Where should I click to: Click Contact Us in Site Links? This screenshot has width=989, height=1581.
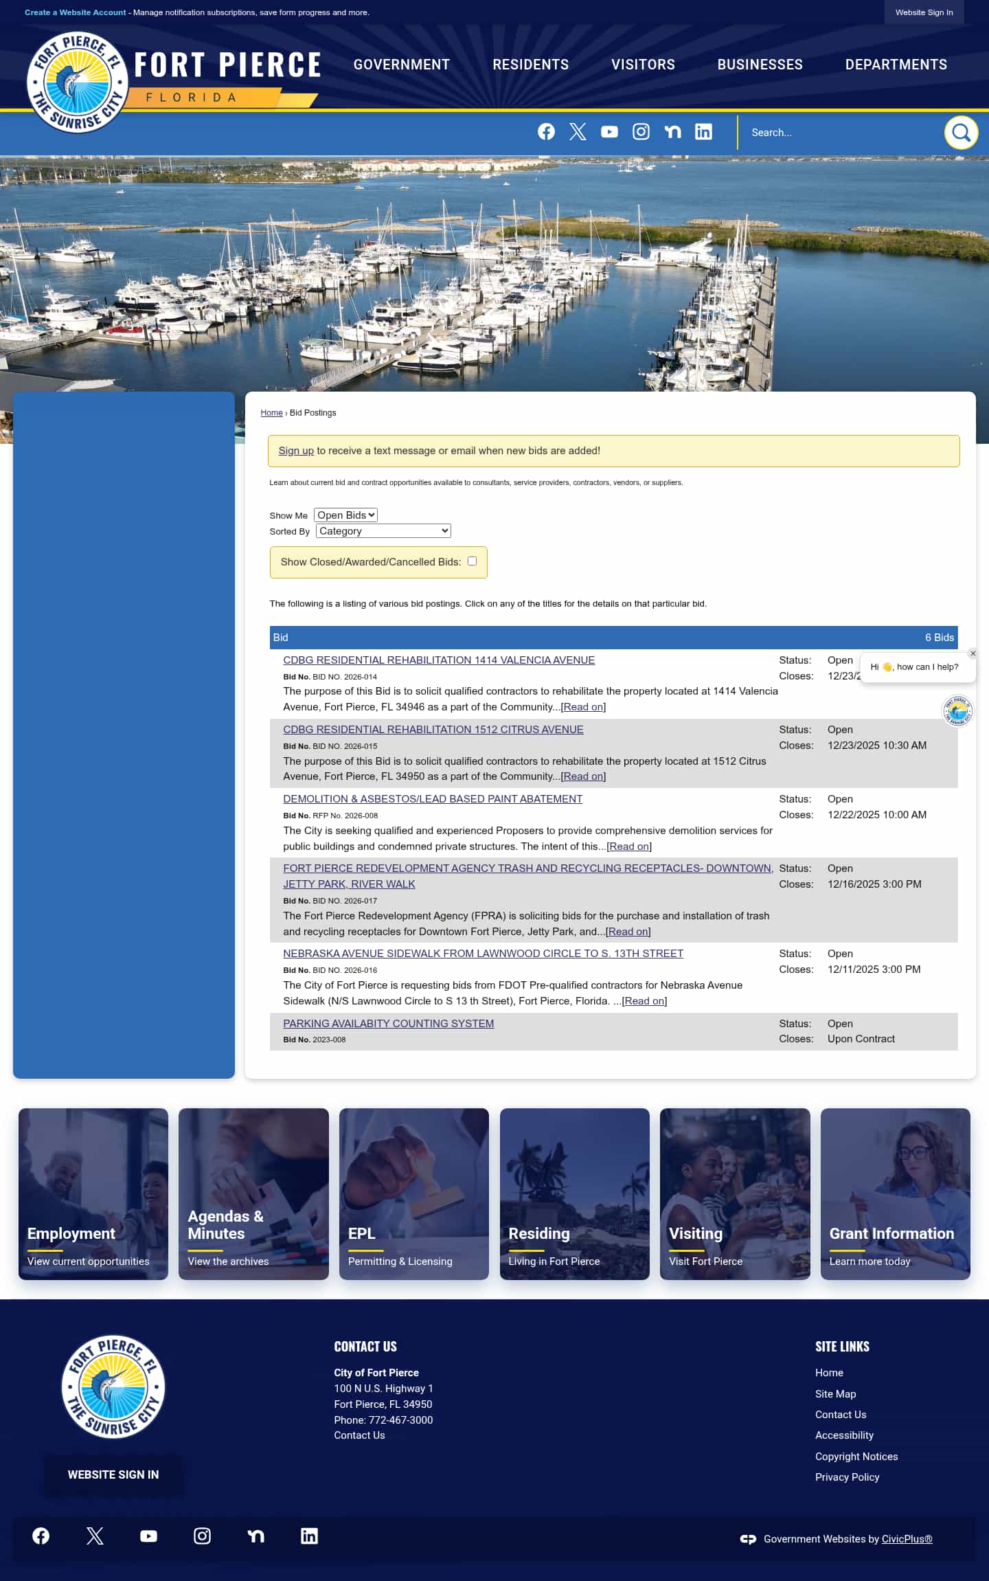[x=841, y=1414]
